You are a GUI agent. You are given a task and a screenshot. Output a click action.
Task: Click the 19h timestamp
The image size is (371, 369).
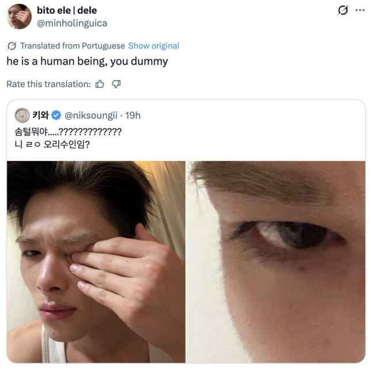pyautogui.click(x=132, y=115)
